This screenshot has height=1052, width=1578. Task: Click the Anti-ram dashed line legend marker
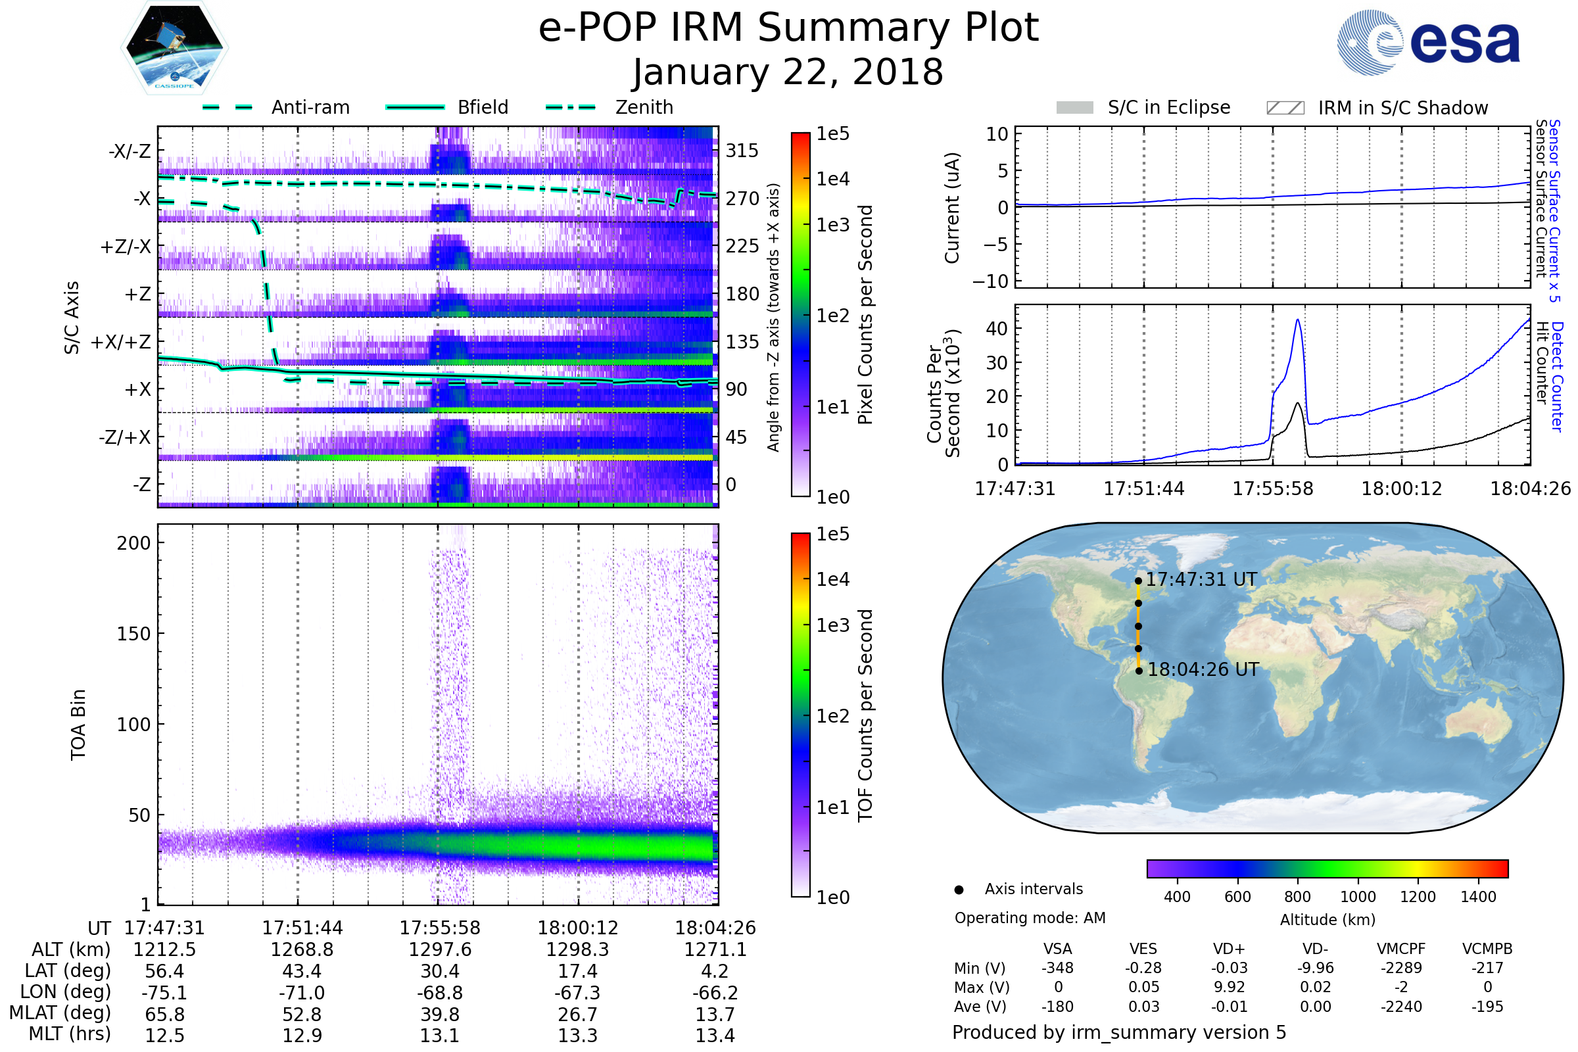pyautogui.click(x=227, y=107)
